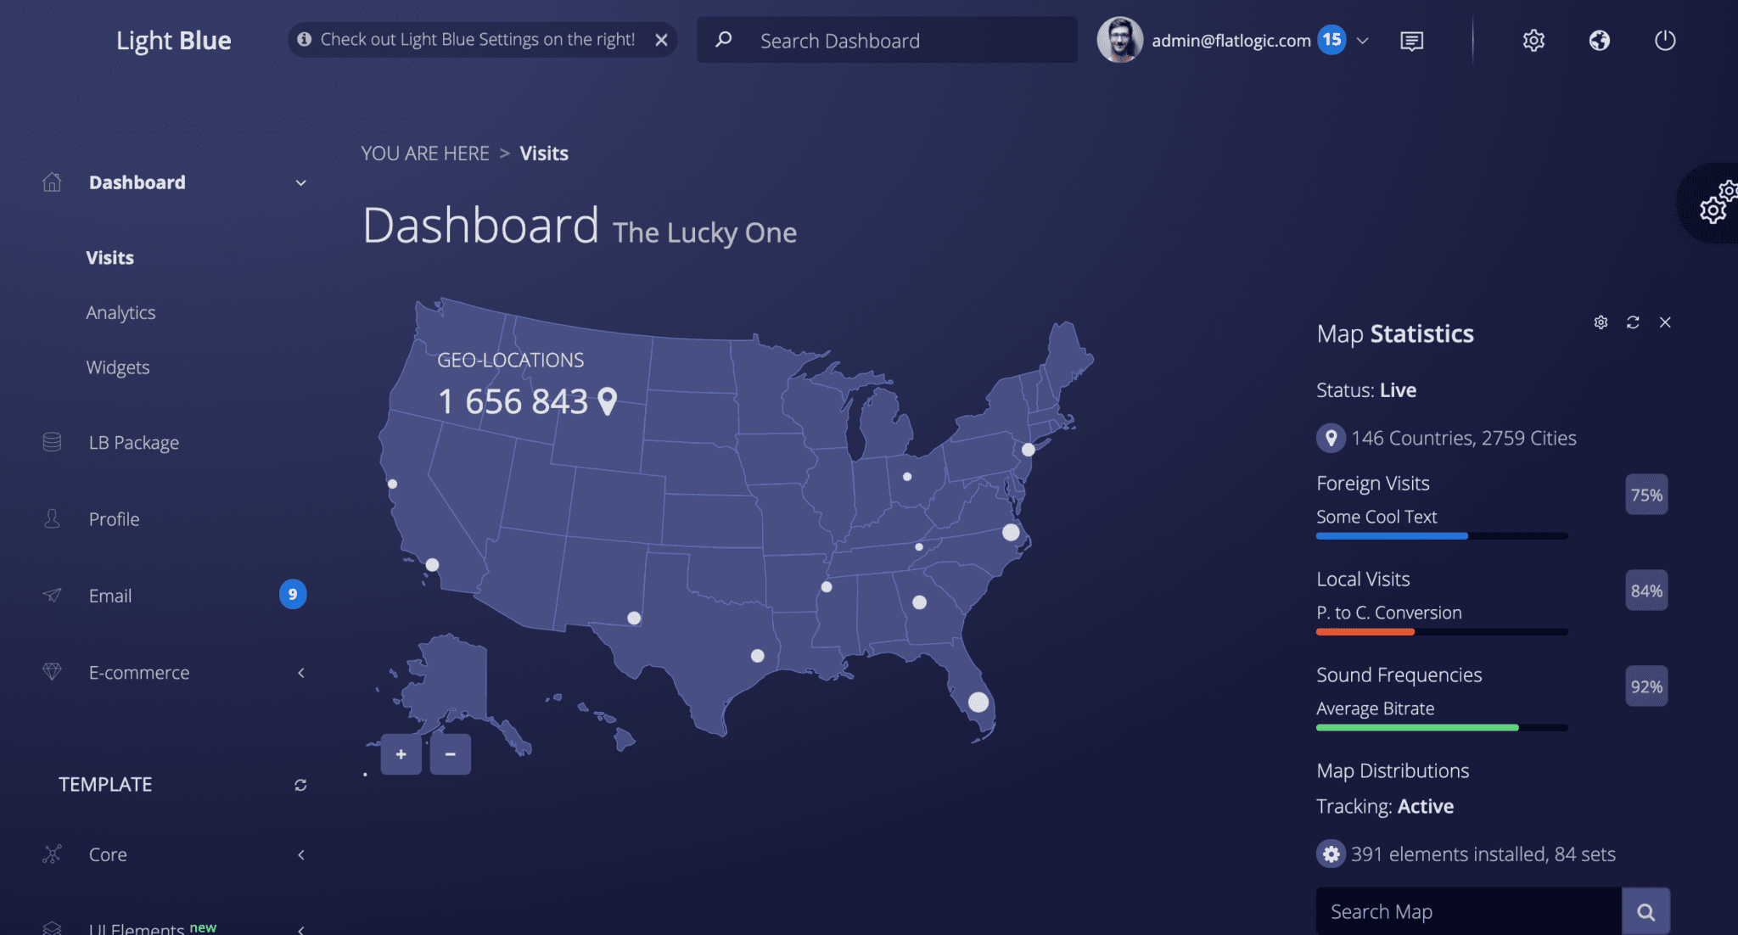This screenshot has width=1738, height=935.
Task: Zoom out the map with minus button
Action: click(x=450, y=754)
